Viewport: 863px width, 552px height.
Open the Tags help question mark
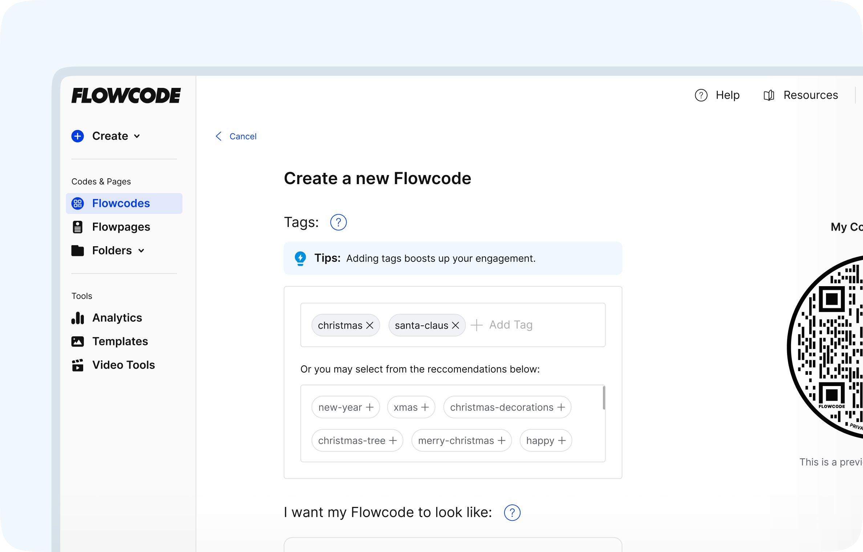pos(338,222)
